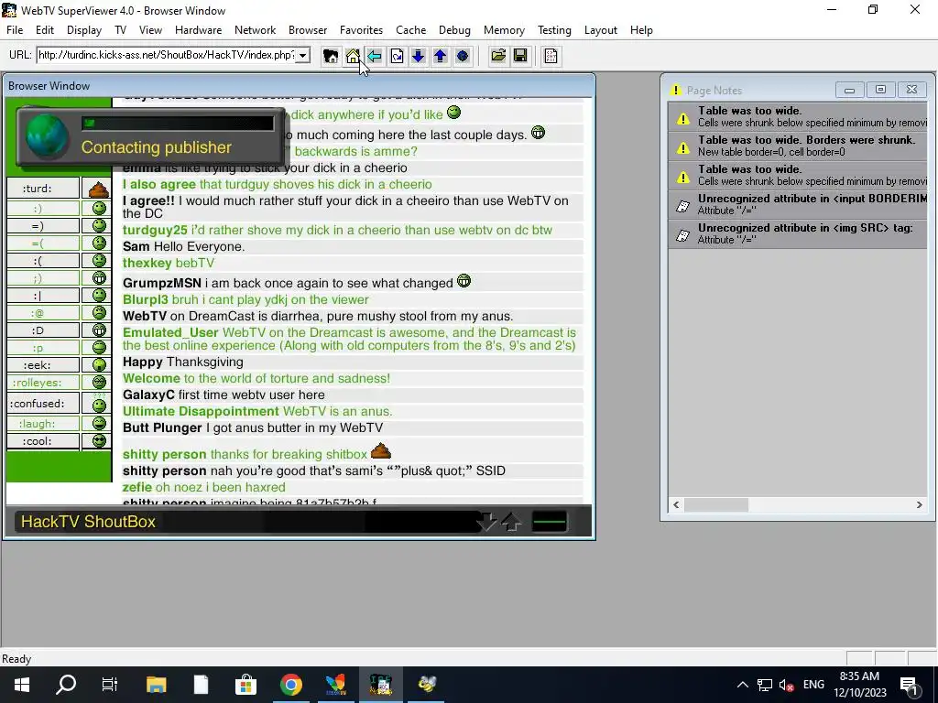Image resolution: width=938 pixels, height=703 pixels.
Task: Click the sad face icon beside =(
Action: [99, 243]
